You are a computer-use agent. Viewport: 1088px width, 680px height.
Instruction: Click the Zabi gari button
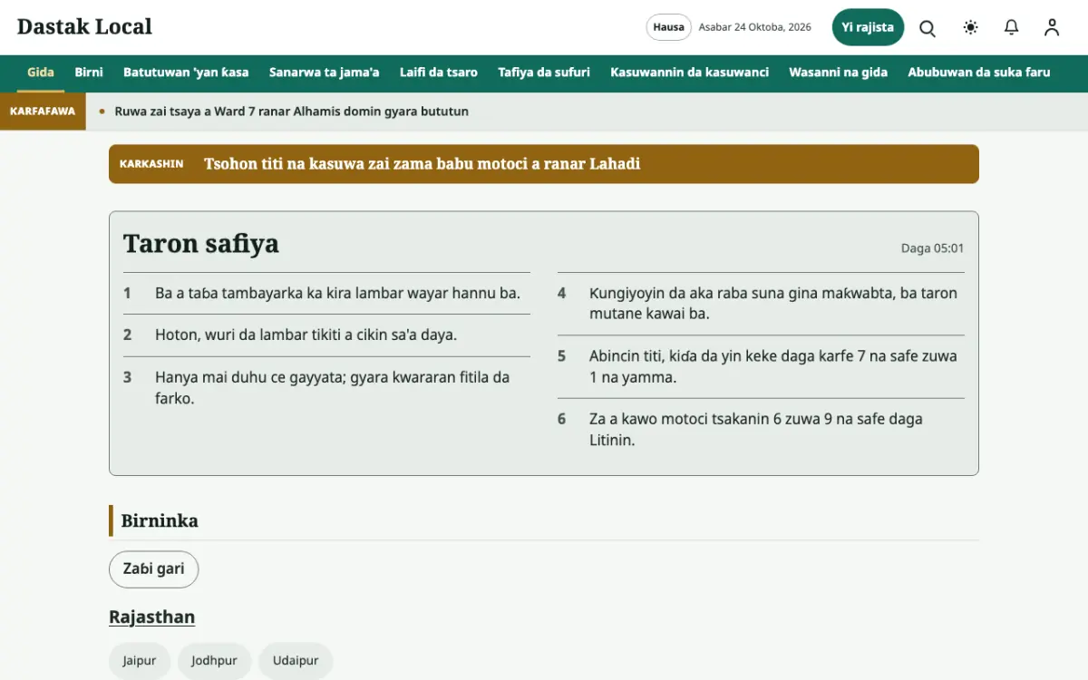154,569
